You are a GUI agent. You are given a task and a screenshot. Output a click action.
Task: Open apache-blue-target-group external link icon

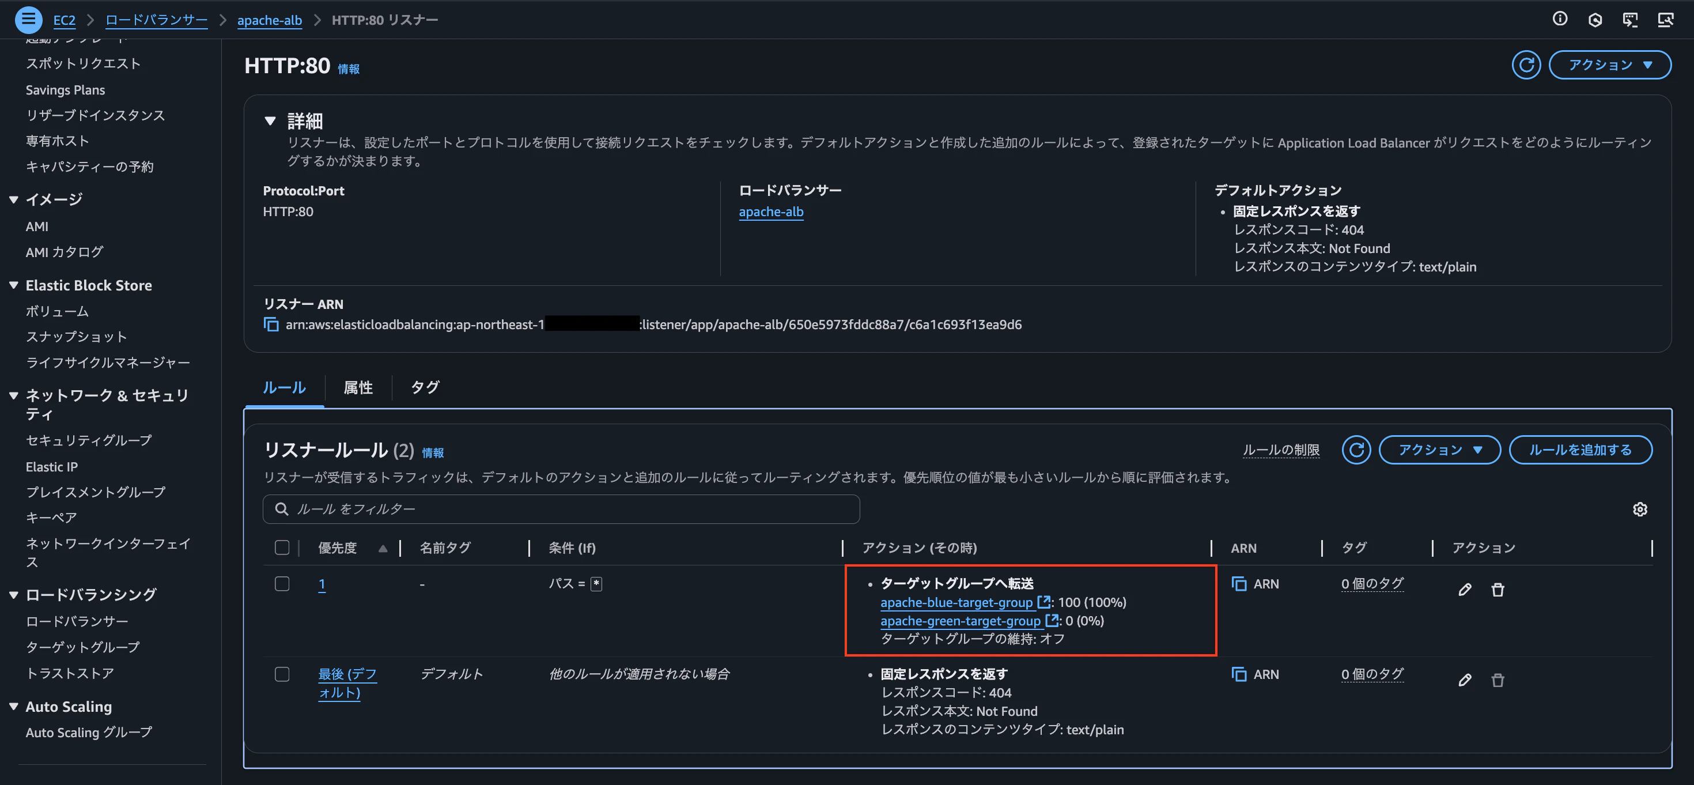1043,602
